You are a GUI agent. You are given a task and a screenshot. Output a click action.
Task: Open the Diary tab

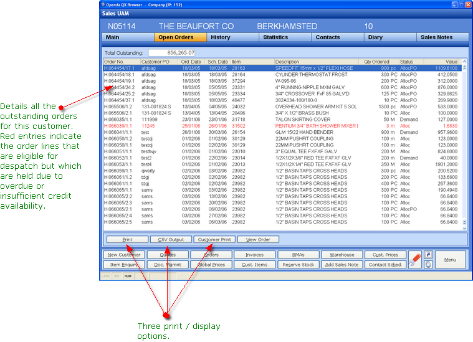390,37
